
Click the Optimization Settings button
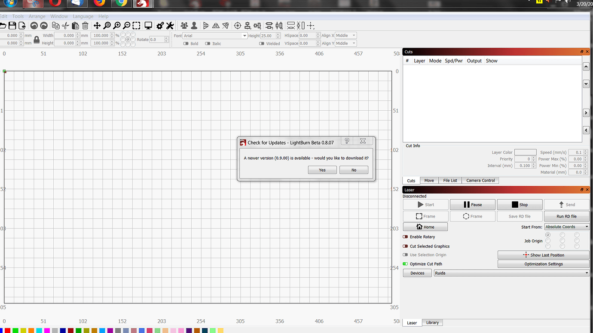[543, 264]
